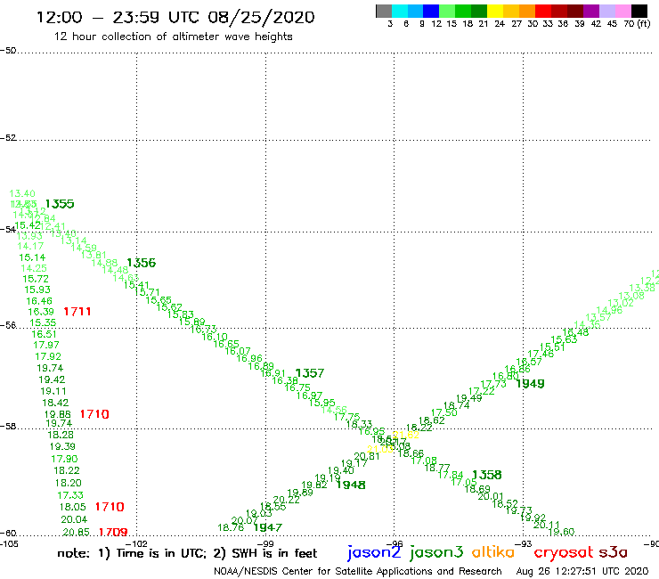Click the '16.46' wave height value
The width and height of the screenshot is (659, 579).
(39, 301)
